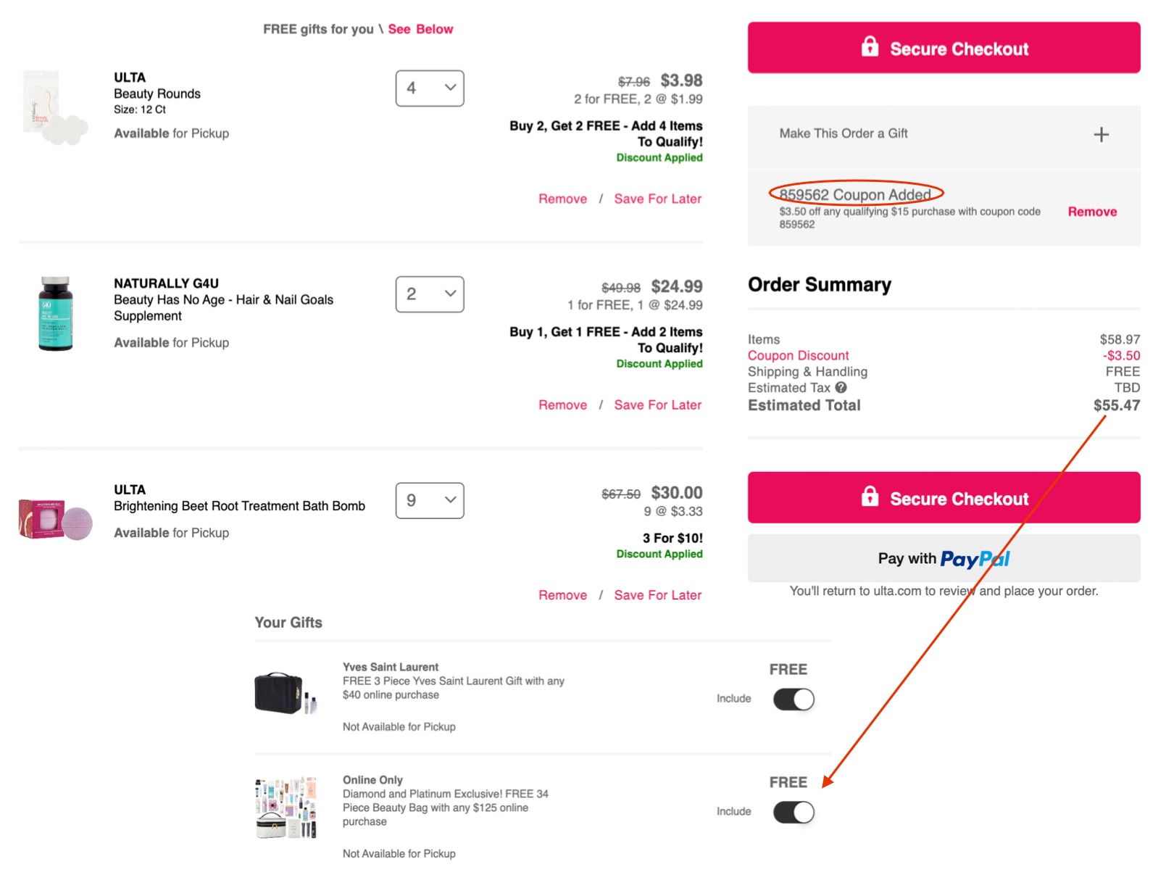Save Beauty Rounds for later
The image size is (1158, 880).
657,199
